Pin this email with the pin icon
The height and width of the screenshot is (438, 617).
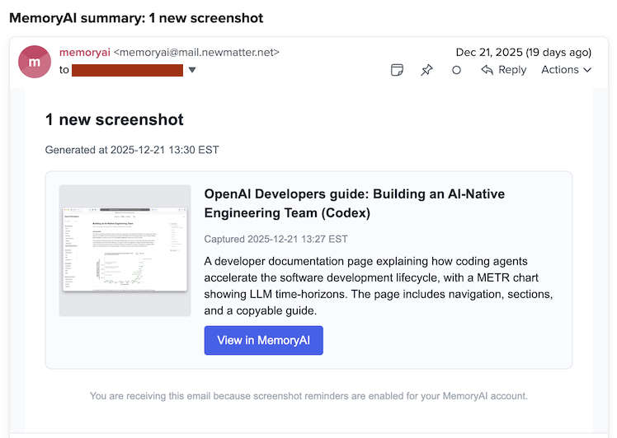pyautogui.click(x=426, y=70)
